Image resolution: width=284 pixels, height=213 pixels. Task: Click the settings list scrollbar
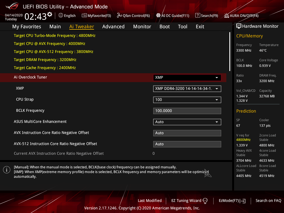230,52
